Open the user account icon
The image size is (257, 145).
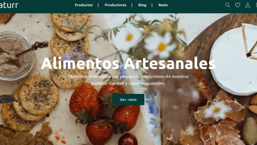pos(247,5)
